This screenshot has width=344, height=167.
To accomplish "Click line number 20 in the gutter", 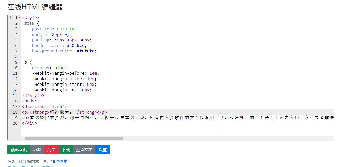I will click(15, 123).
